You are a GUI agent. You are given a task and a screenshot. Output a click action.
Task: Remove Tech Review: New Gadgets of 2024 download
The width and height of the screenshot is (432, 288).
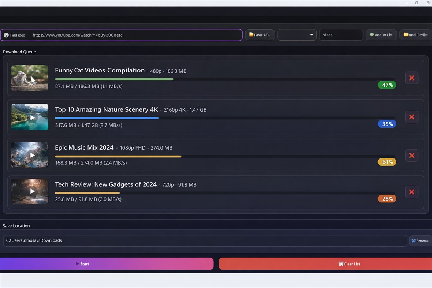tap(411, 192)
